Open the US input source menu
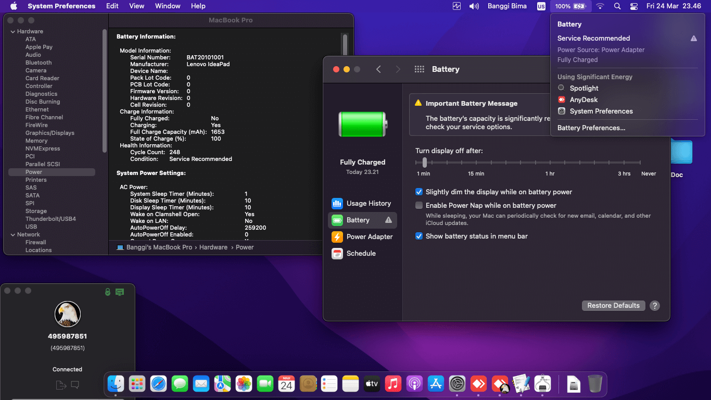 pos(541,6)
